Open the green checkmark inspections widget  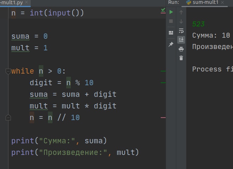point(163,11)
